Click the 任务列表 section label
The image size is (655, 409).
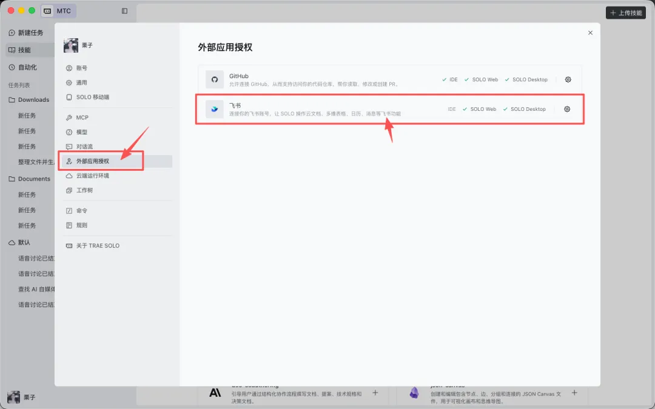pos(19,85)
